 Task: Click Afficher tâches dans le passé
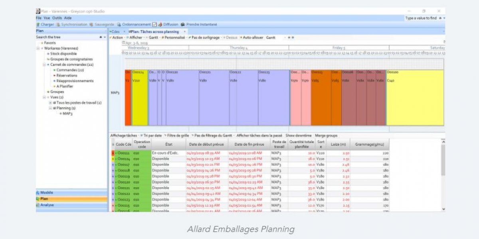point(259,135)
